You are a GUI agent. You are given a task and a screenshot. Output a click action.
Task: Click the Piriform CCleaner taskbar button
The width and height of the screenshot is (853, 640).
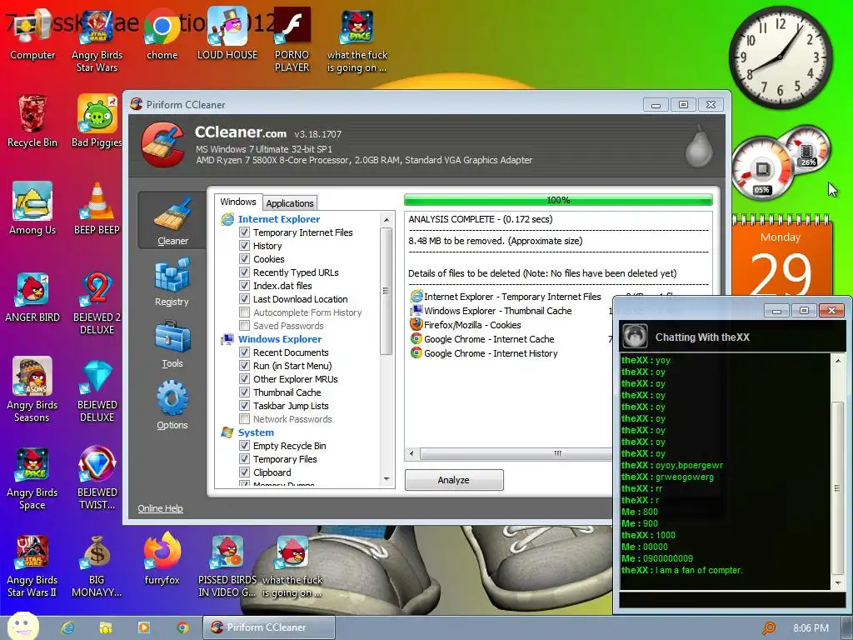click(269, 627)
